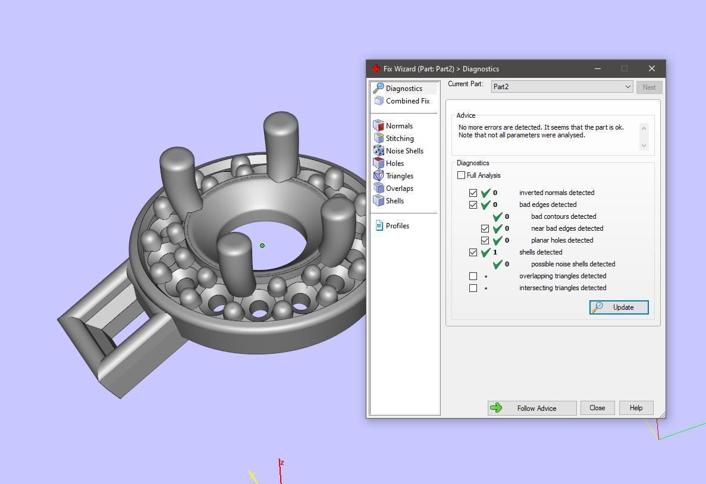Enable intersecting triangles detected checkbox
706x484 pixels.
[473, 288]
